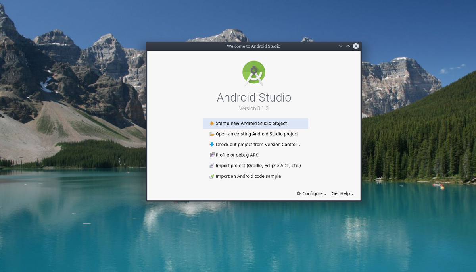476x272 pixels.
Task: Click the blue checkout arrow icon
Action: coord(212,145)
